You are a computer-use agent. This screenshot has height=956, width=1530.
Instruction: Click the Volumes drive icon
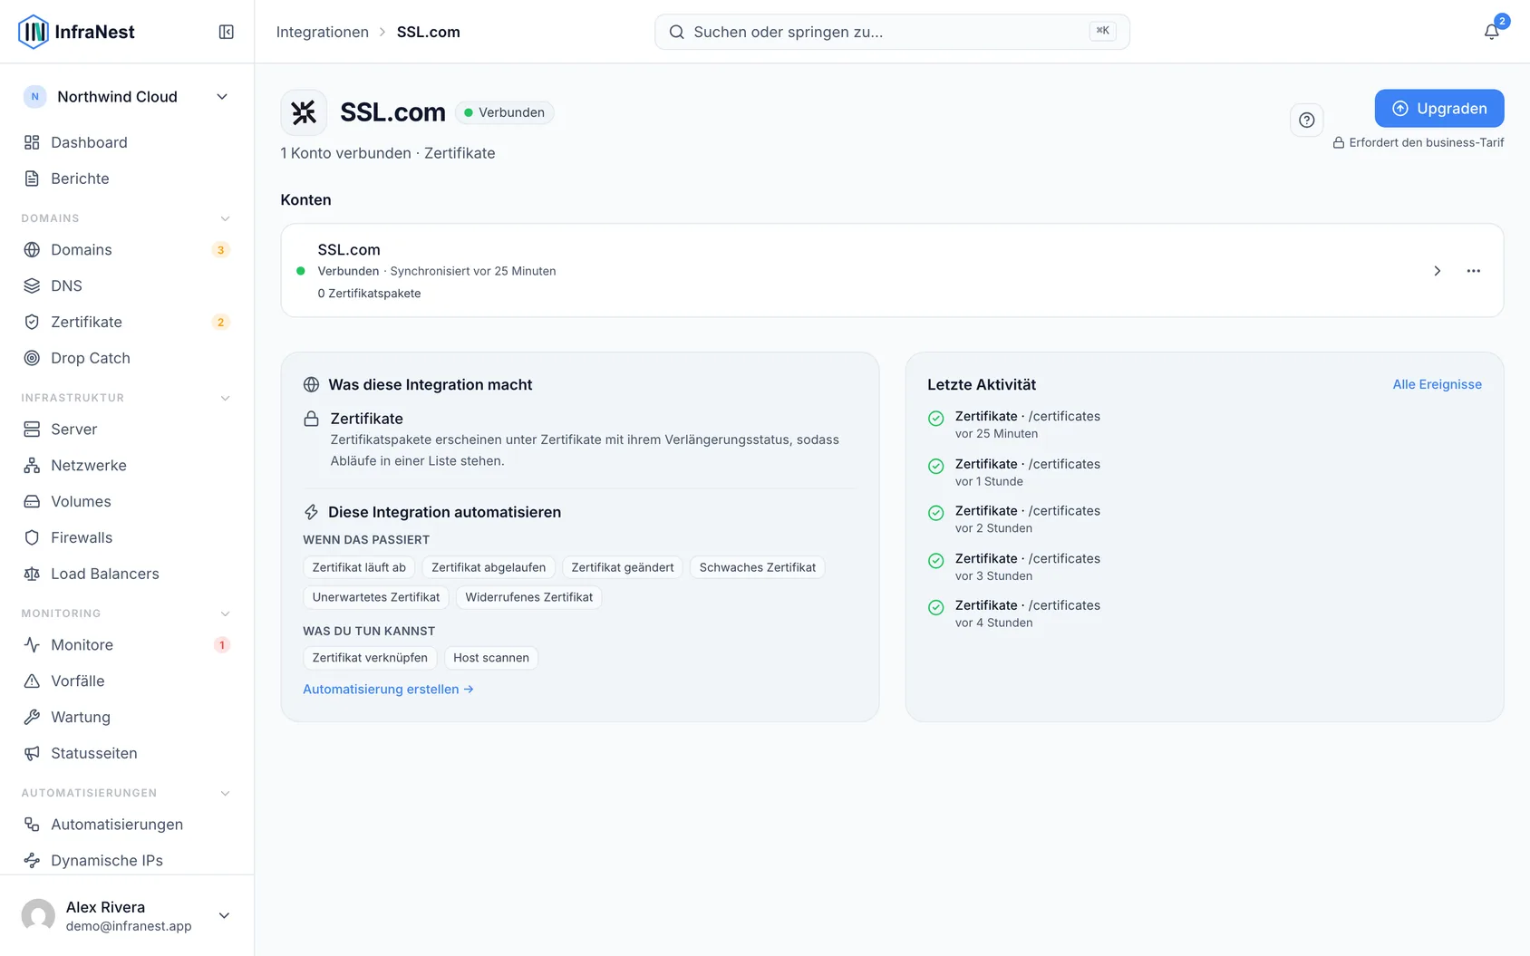[x=32, y=501]
